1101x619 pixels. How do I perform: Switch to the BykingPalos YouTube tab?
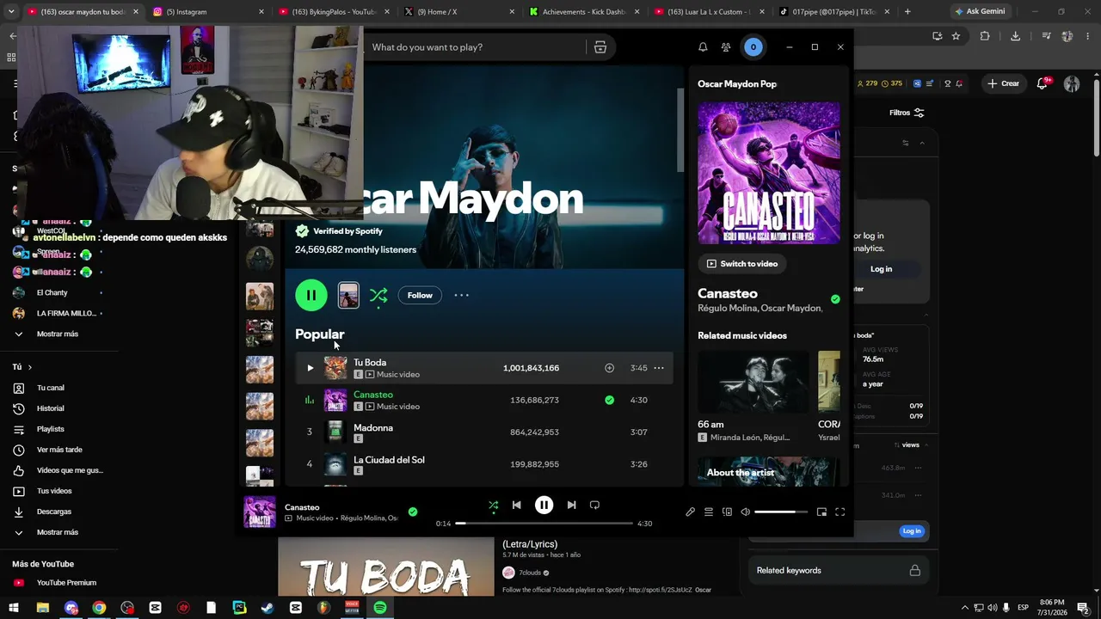coord(335,12)
